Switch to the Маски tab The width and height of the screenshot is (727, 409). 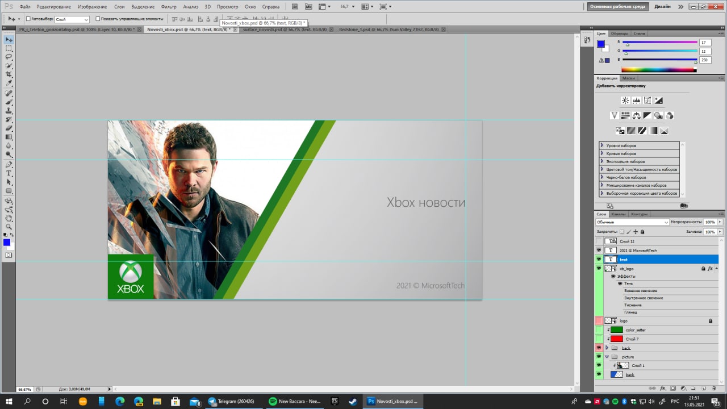click(629, 78)
